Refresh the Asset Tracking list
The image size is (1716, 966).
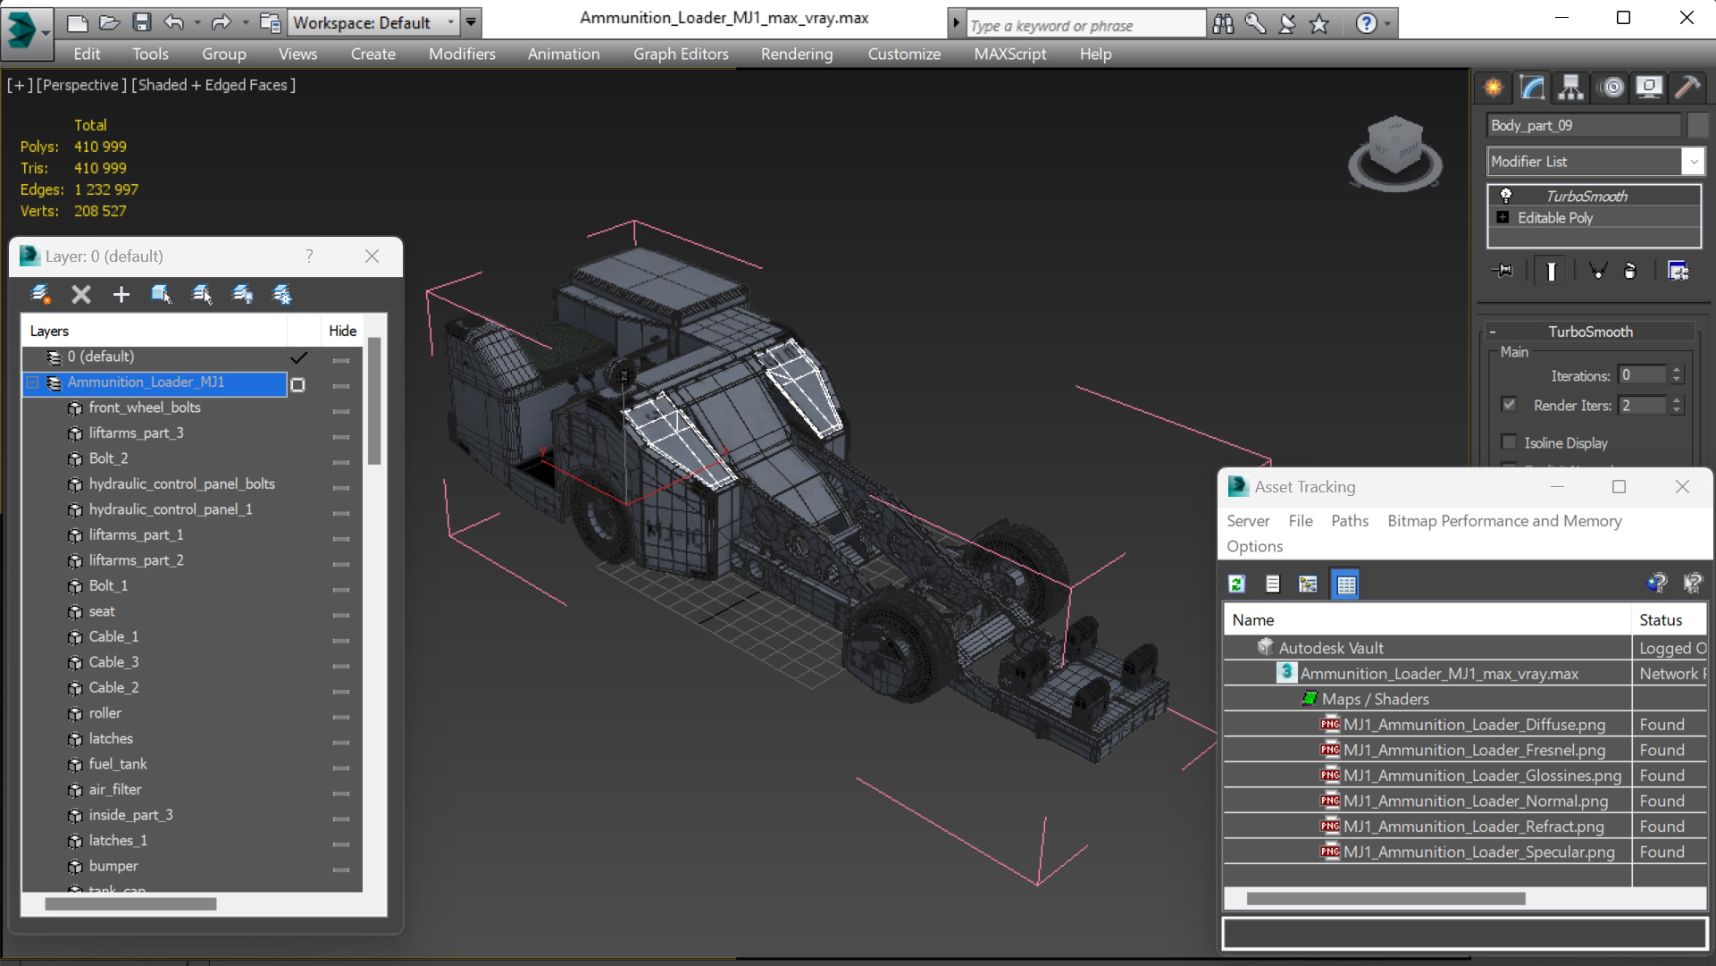point(1237,584)
